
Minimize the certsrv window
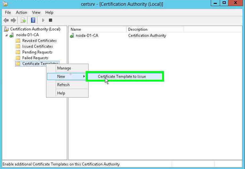[215, 3]
